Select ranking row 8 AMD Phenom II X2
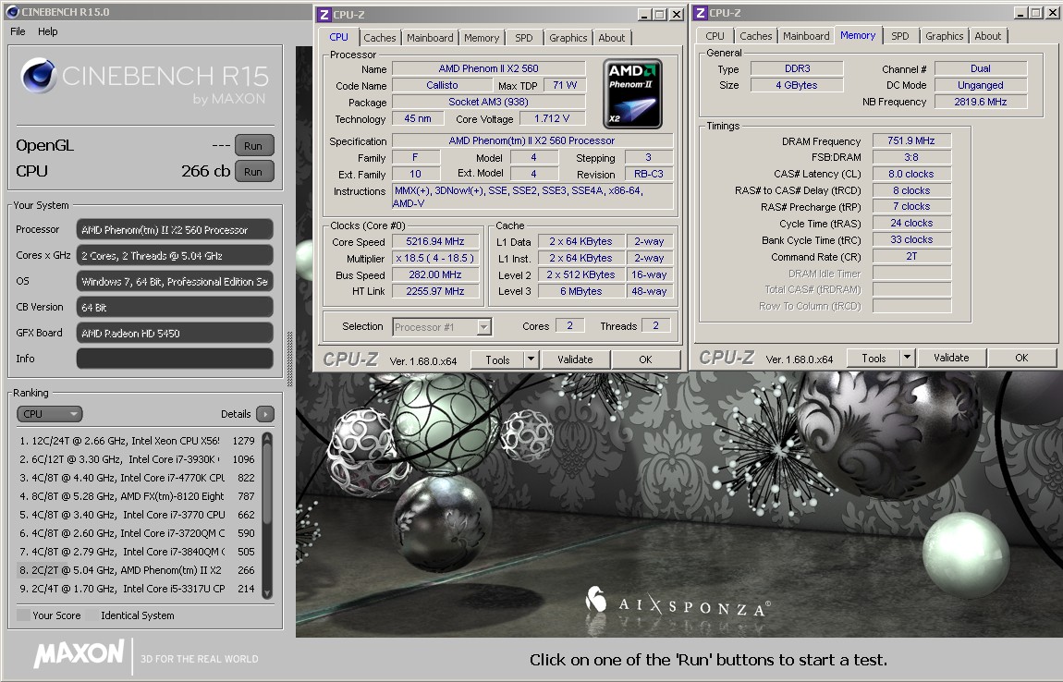The height and width of the screenshot is (682, 1063). [x=138, y=570]
